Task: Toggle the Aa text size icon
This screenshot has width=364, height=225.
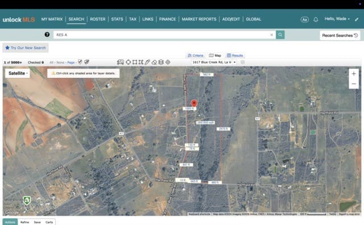Action: coord(304,19)
